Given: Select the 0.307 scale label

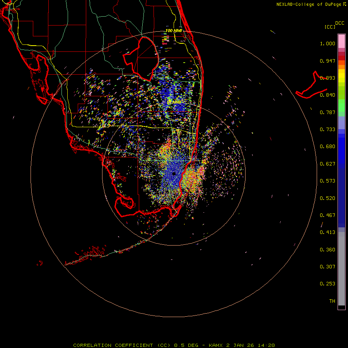Looking at the screenshot, I should (328, 267).
